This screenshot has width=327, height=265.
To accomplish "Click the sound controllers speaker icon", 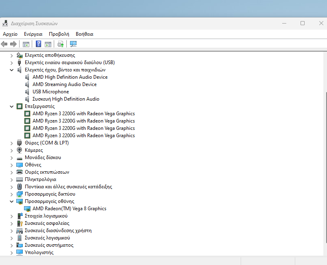I will coord(20,70).
